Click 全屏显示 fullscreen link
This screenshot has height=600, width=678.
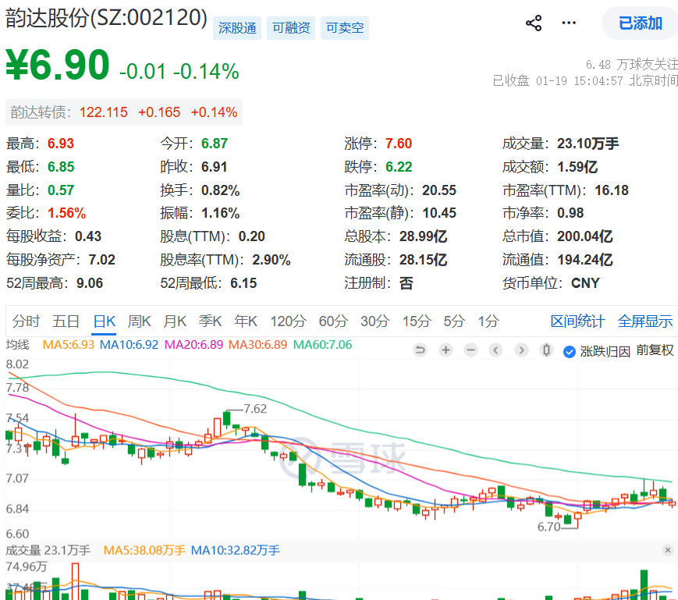[645, 321]
